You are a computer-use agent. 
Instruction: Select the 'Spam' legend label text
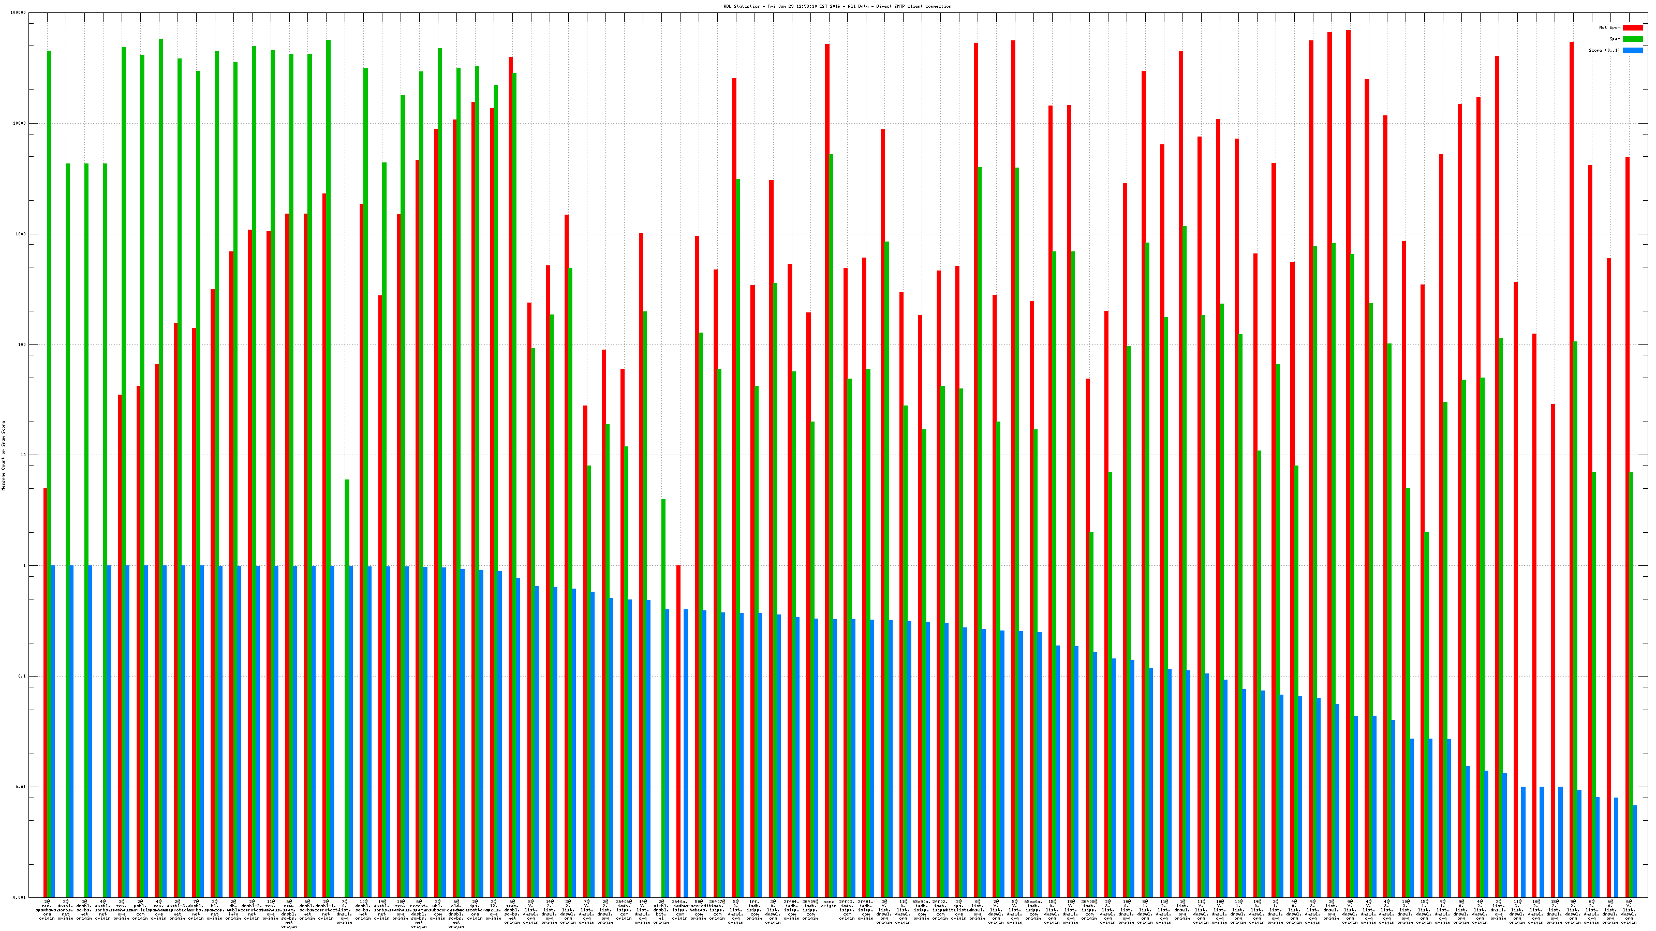(x=1615, y=39)
